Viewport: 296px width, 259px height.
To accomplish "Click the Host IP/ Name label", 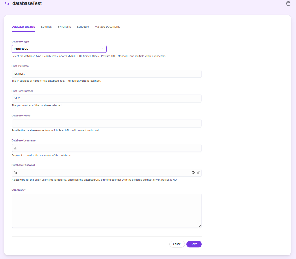I will 20,66.
